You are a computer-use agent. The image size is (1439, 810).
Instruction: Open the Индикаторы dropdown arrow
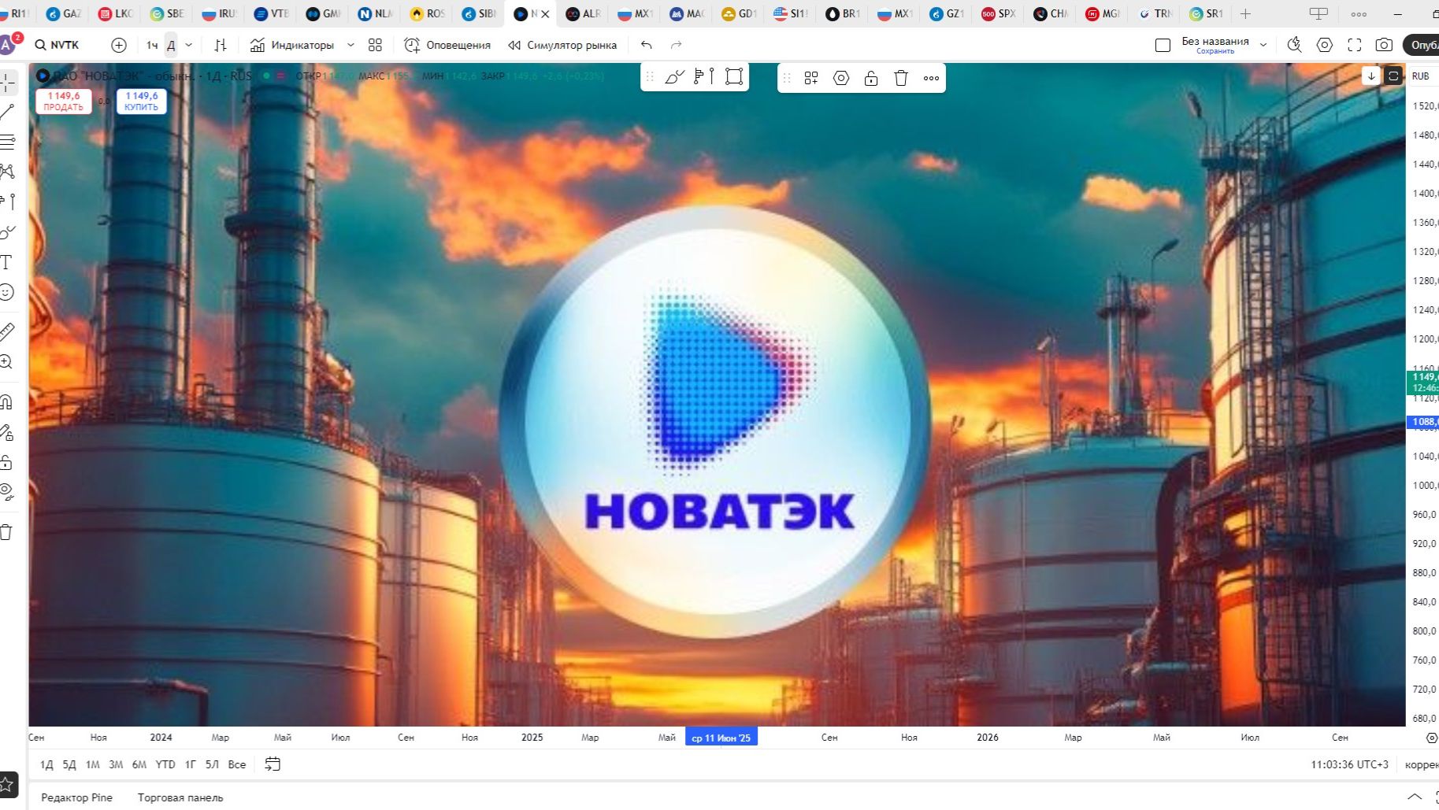tap(351, 45)
